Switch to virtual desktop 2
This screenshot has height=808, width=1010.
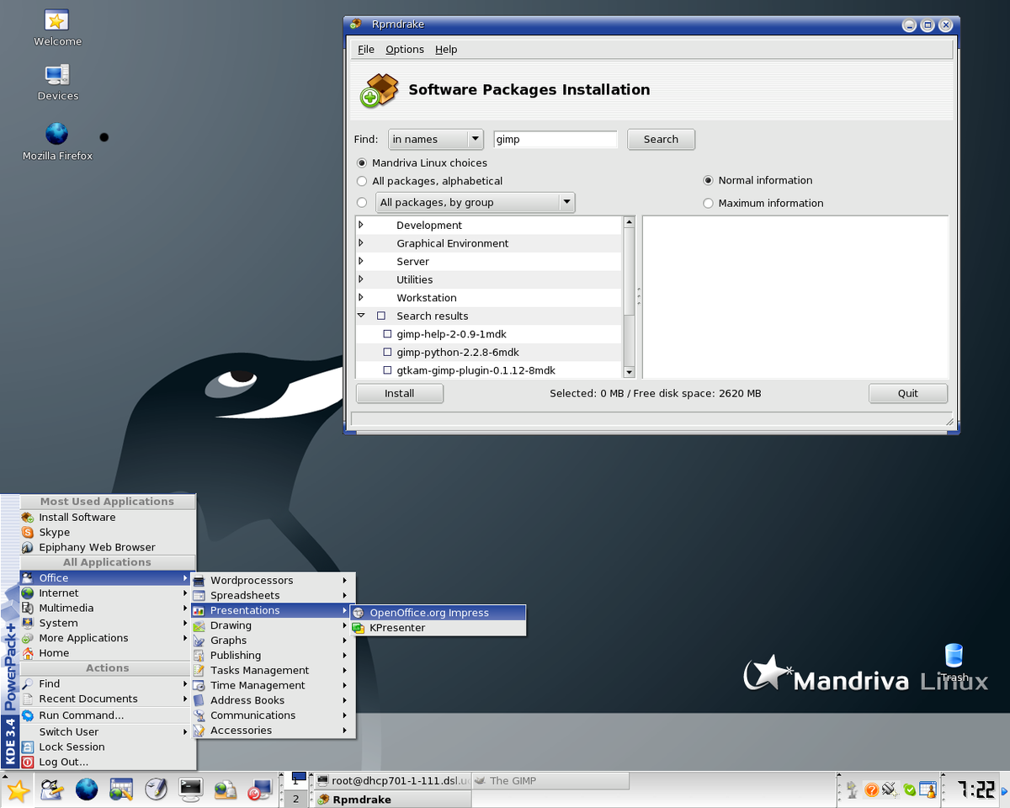pos(295,799)
